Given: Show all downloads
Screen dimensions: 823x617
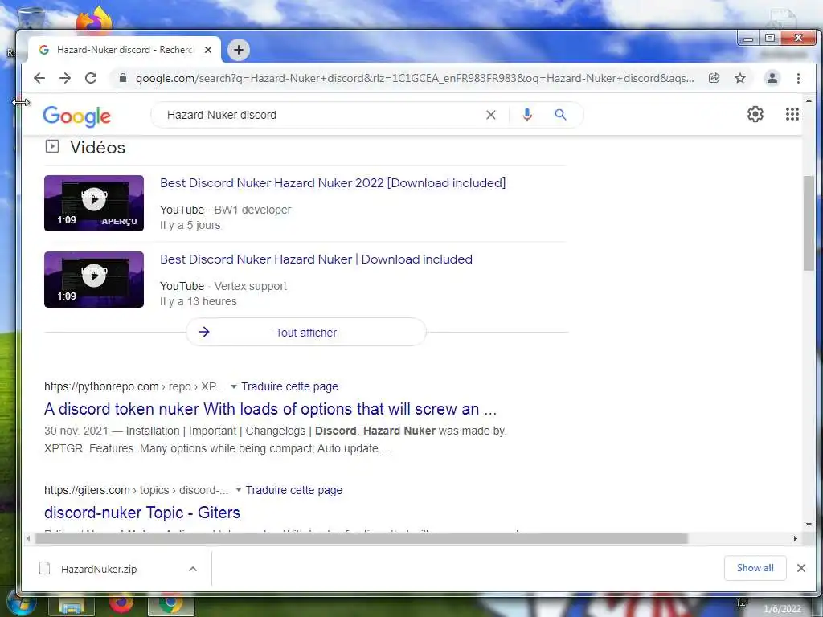Looking at the screenshot, I should (x=755, y=568).
